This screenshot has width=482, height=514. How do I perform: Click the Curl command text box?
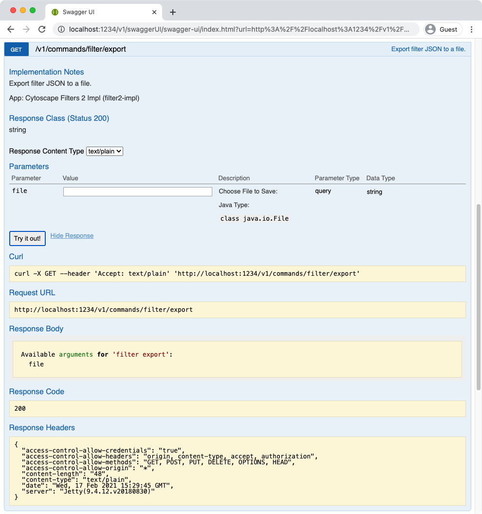point(237,274)
